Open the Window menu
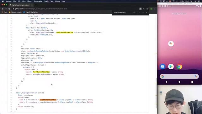 point(57,1)
